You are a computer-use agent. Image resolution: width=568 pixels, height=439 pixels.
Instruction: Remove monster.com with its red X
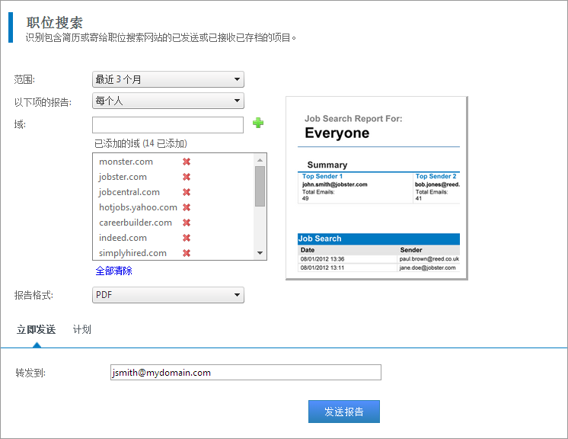coord(187,162)
